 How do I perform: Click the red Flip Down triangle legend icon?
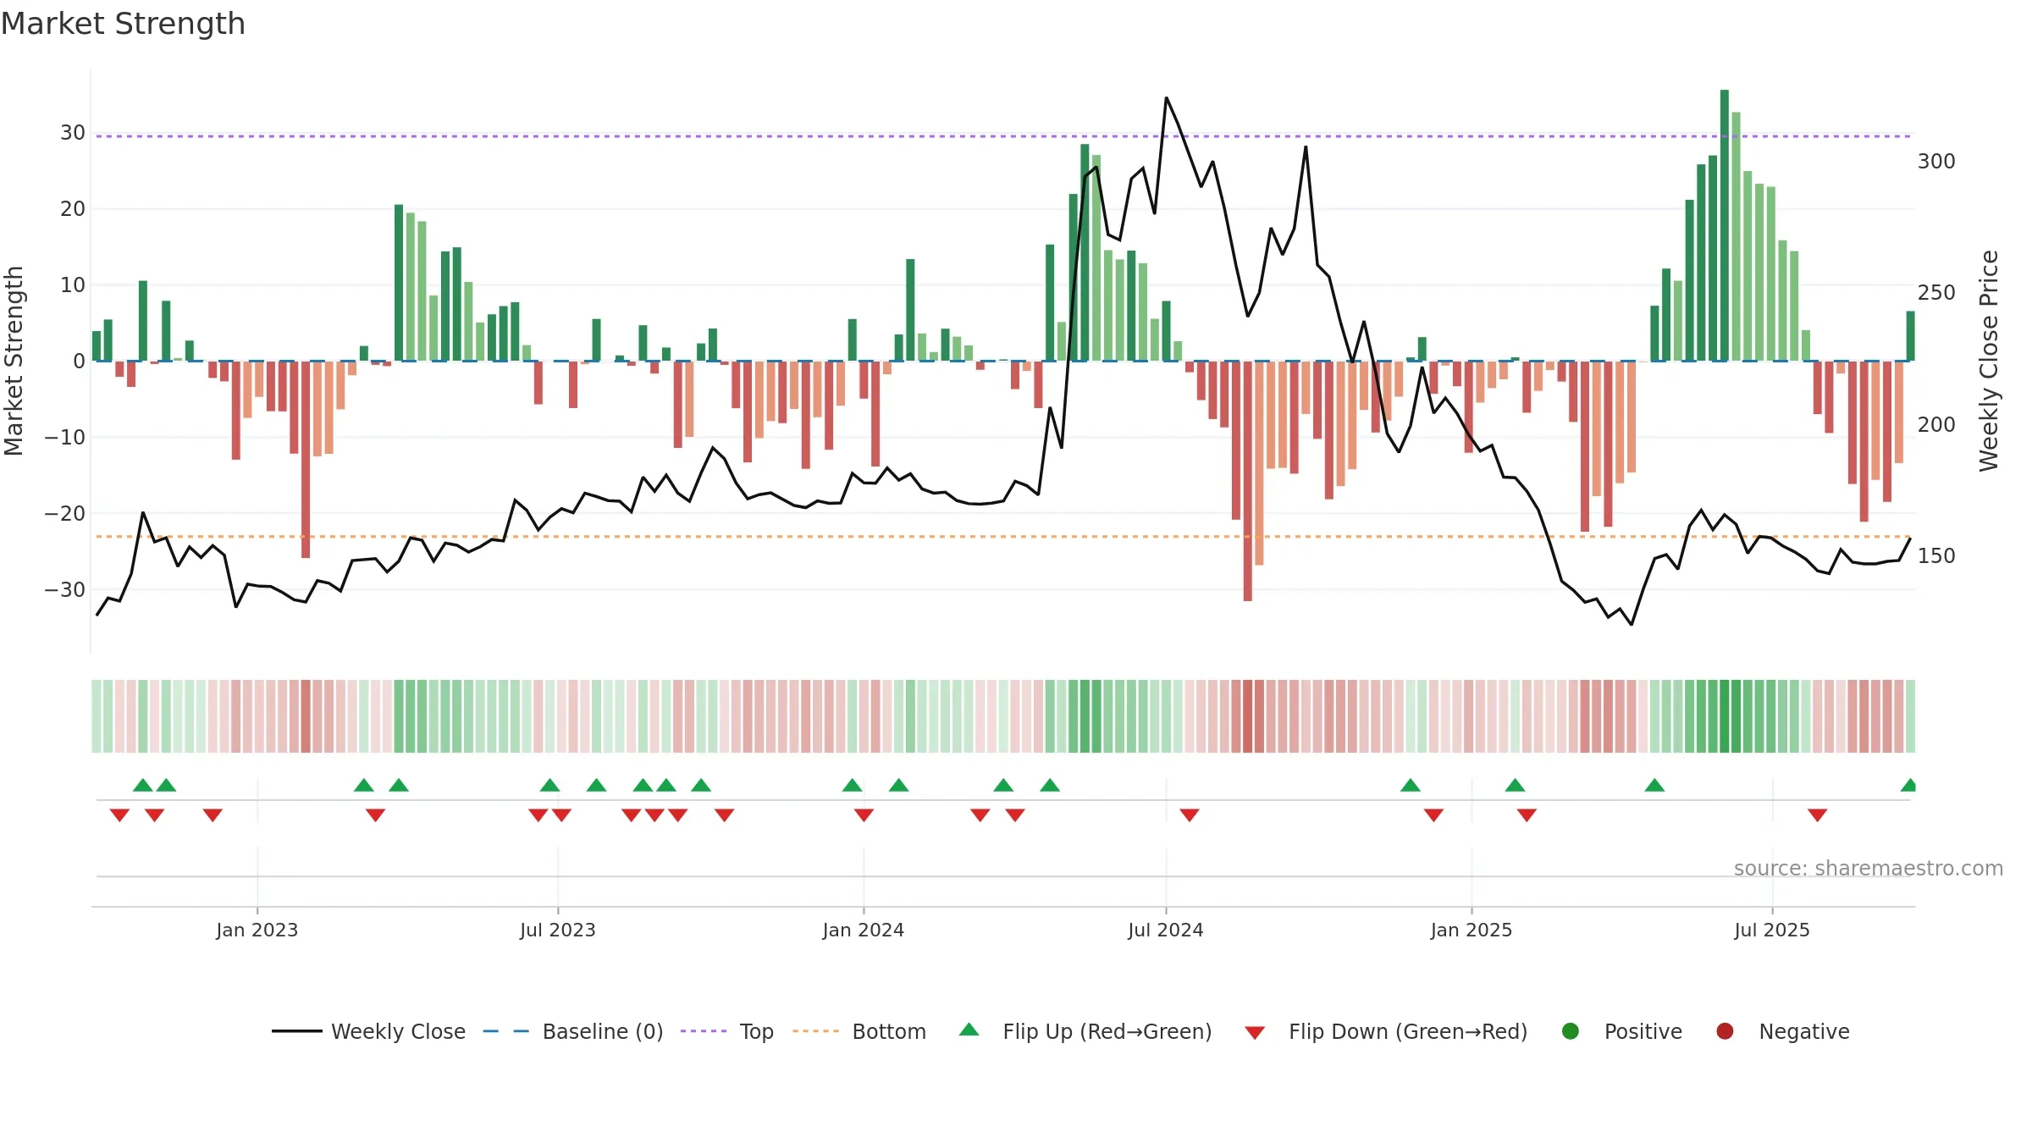1256,1033
